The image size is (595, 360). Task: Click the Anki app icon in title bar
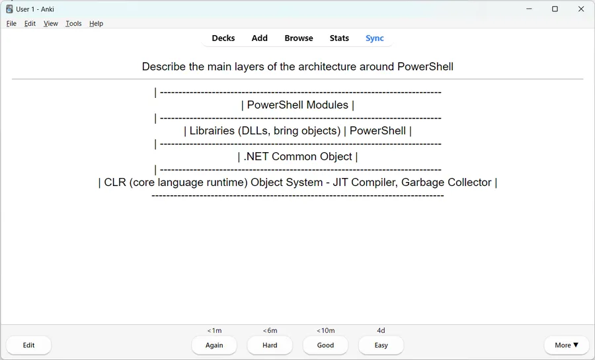coord(9,9)
